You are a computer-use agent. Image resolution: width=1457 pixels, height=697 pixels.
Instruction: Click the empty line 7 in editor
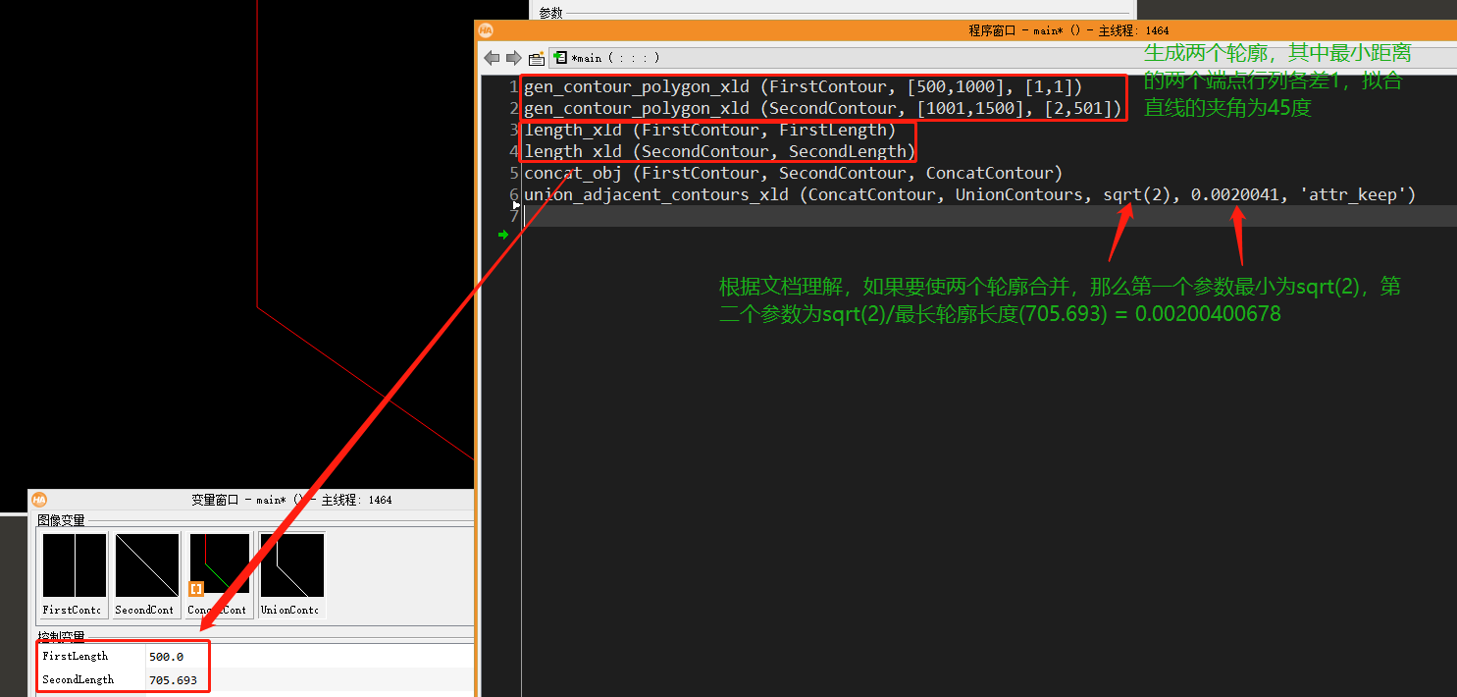[989, 216]
